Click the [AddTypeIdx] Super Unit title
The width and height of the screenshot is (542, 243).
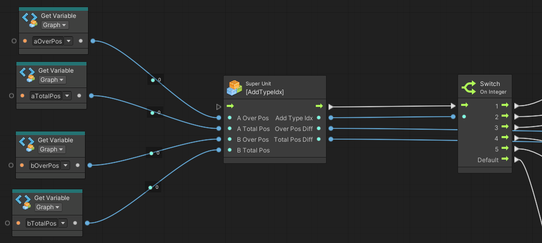(x=265, y=92)
